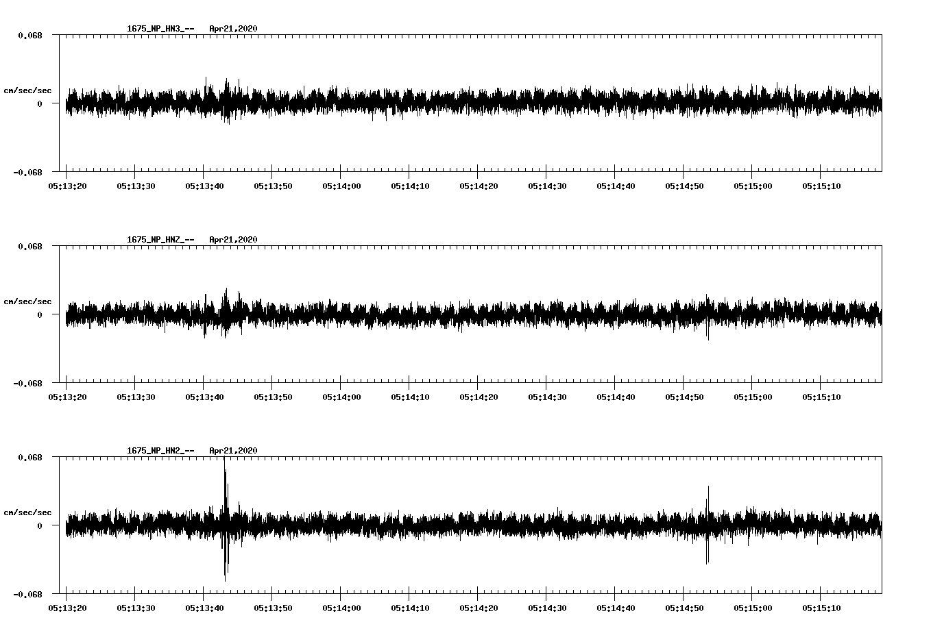The height and width of the screenshot is (633, 931).
Task: Click the 0.068 upper limit on HN3 axis
Action: click(x=30, y=35)
